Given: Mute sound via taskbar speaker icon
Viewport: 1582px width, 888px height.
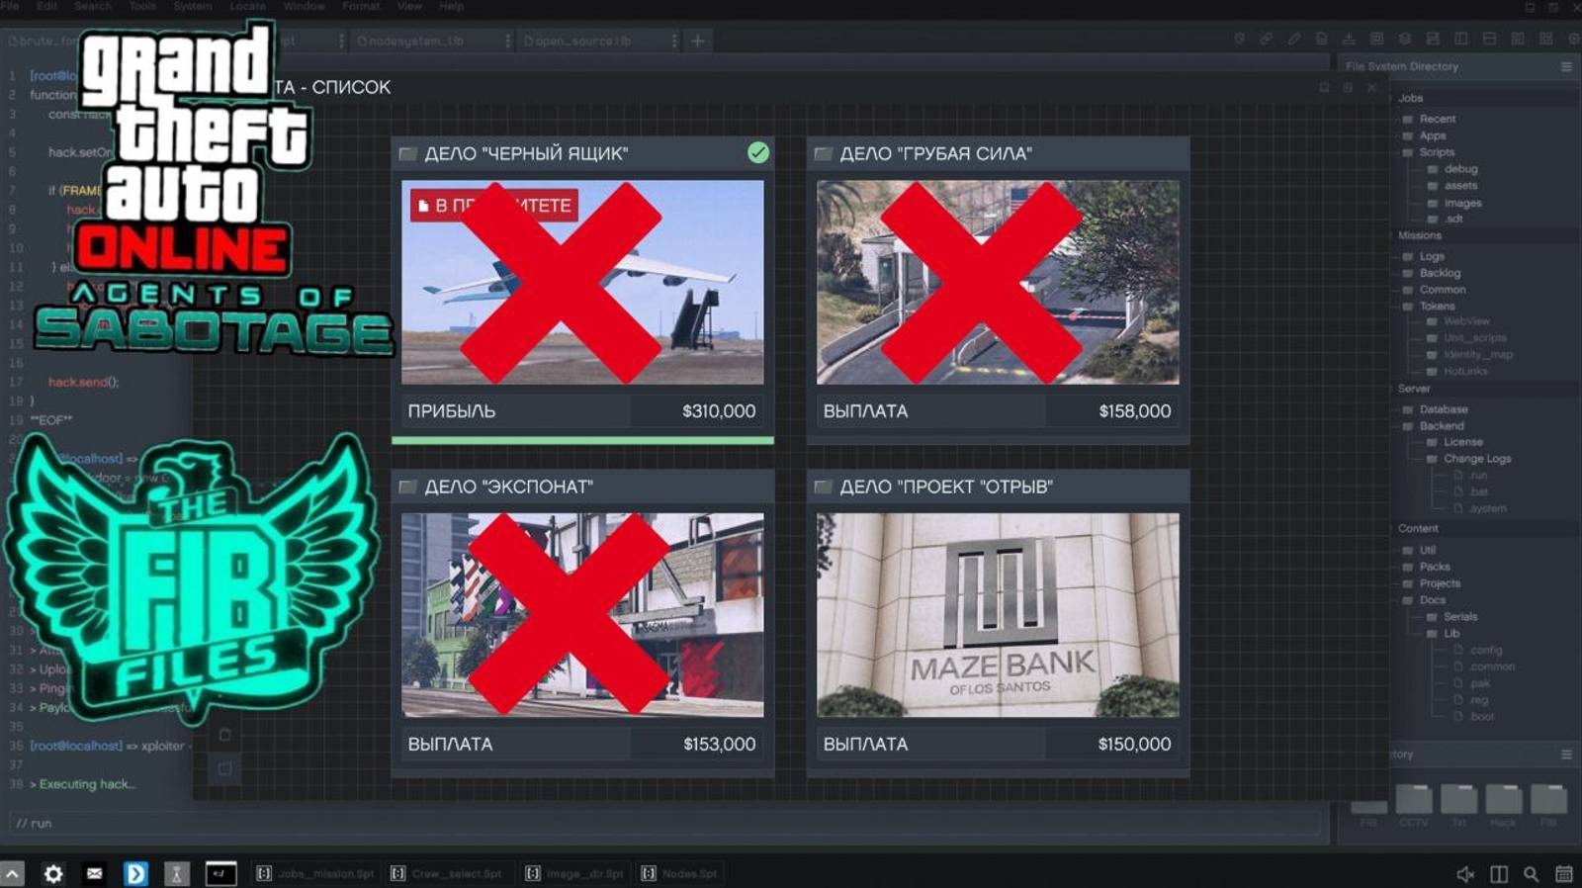Looking at the screenshot, I should click(x=1466, y=874).
